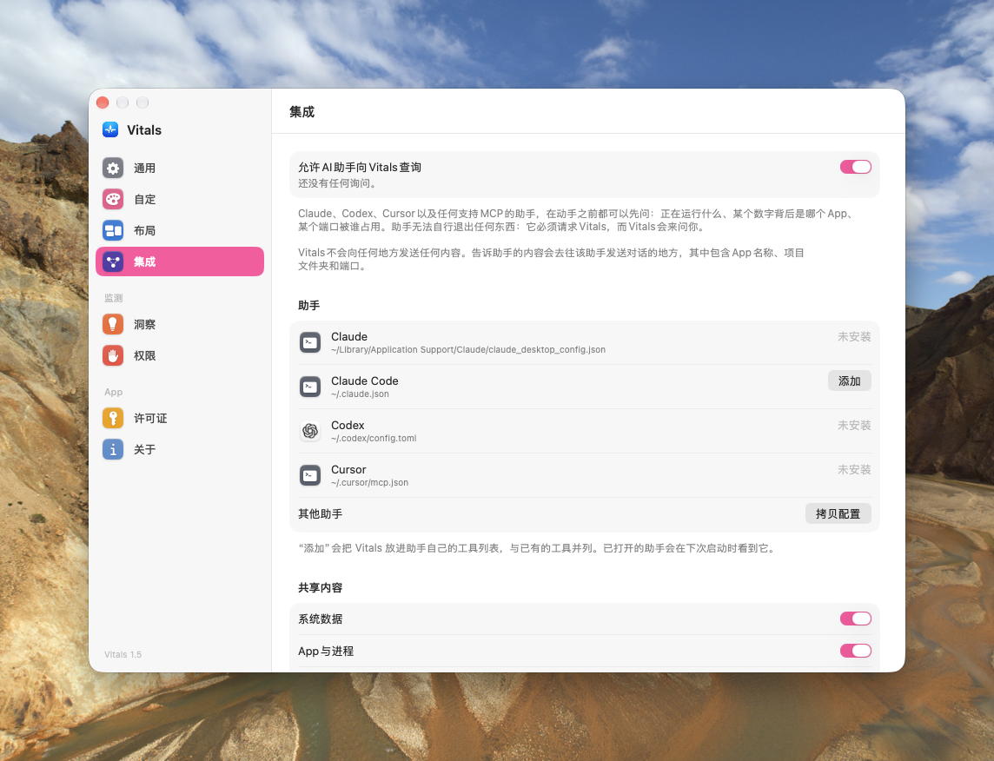Click the ~/.codex/config.toml path text
The image size is (994, 761).
click(374, 439)
